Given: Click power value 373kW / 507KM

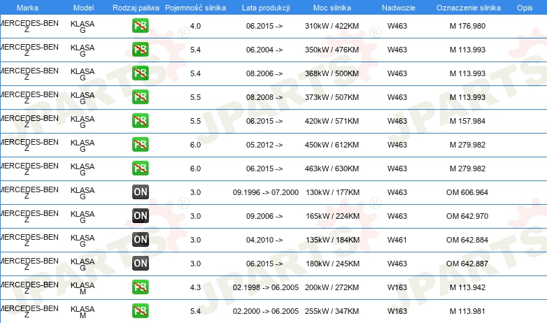Looking at the screenshot, I should (x=332, y=97).
